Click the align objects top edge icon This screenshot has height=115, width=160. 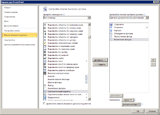click(45, 25)
